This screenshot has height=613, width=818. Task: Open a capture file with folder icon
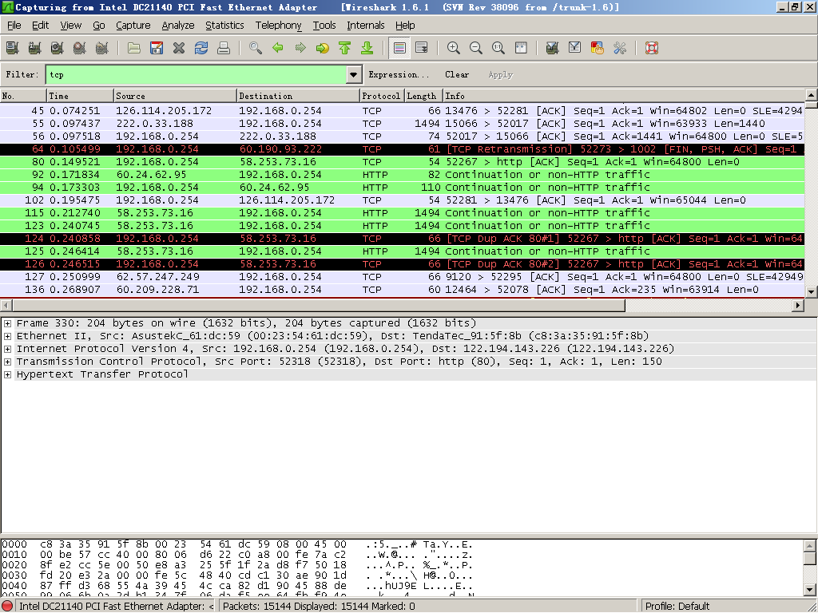pyautogui.click(x=134, y=48)
